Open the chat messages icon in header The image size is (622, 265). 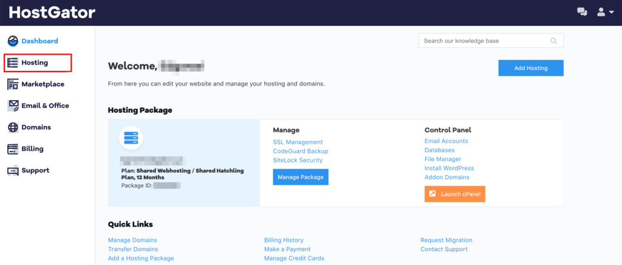pos(582,12)
